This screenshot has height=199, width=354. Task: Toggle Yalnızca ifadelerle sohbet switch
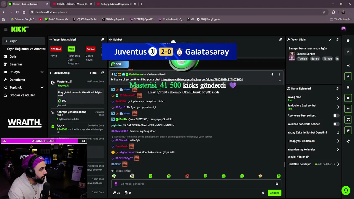point(336,124)
